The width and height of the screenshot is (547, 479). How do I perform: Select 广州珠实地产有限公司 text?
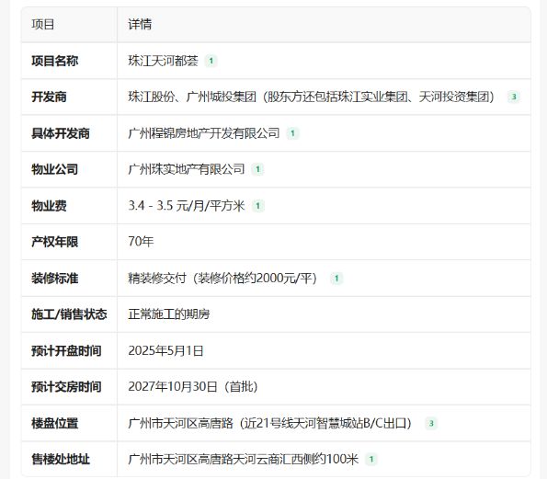pyautogui.click(x=187, y=169)
